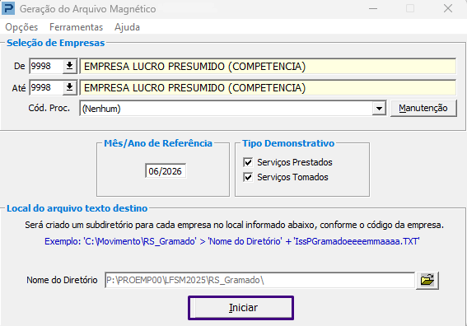Click the De company name field
Image resolution: width=467 pixels, height=326 pixels.
pyautogui.click(x=268, y=66)
